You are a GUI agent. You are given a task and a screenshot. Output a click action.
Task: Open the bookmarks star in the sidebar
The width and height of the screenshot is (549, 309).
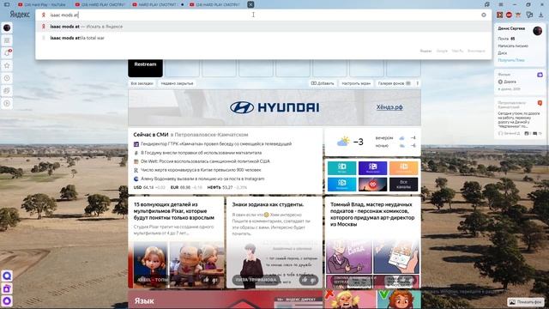[7, 65]
